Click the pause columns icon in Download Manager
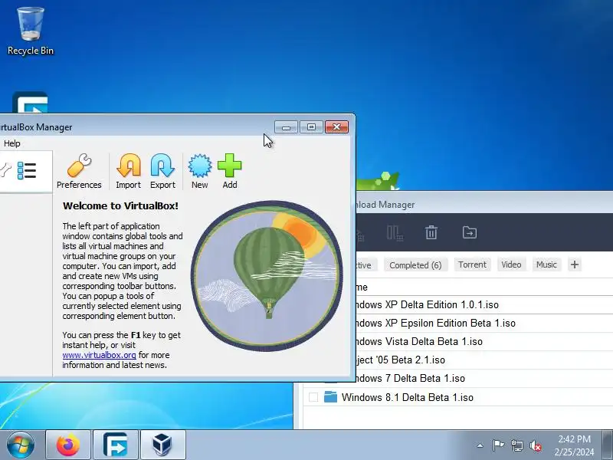Viewport: 613px width, 460px height. click(395, 233)
